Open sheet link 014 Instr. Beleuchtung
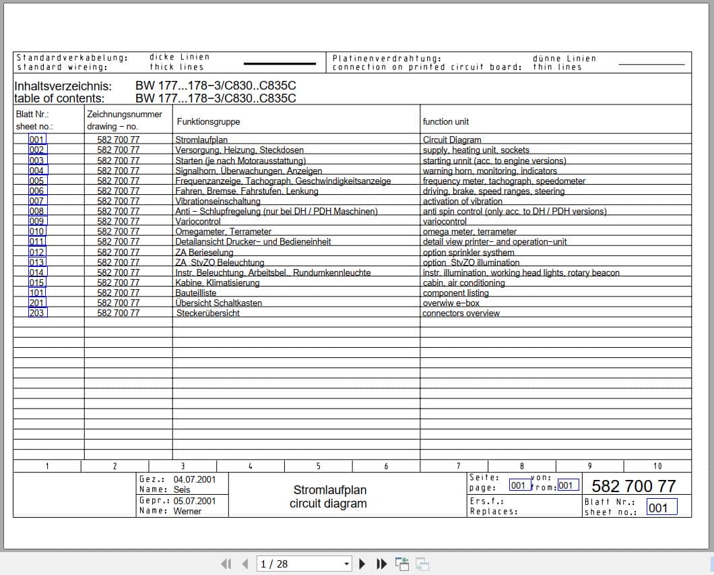Image resolution: width=714 pixels, height=575 pixels. pos(37,272)
